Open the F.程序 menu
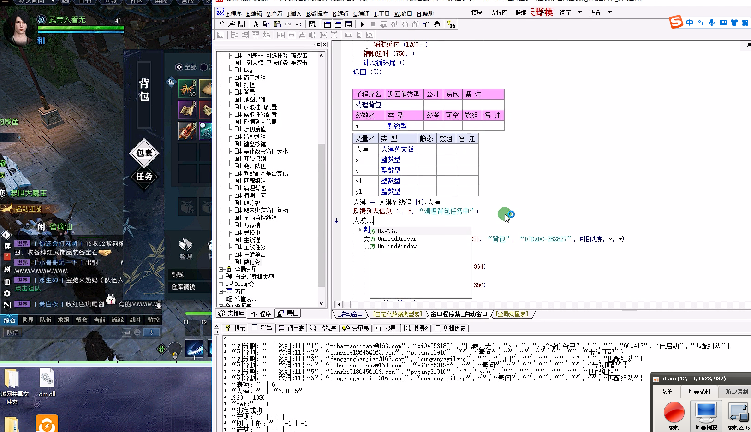This screenshot has width=751, height=432. 234,13
